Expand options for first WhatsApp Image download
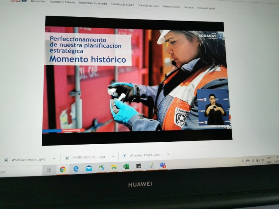The image size is (279, 209). [54, 158]
